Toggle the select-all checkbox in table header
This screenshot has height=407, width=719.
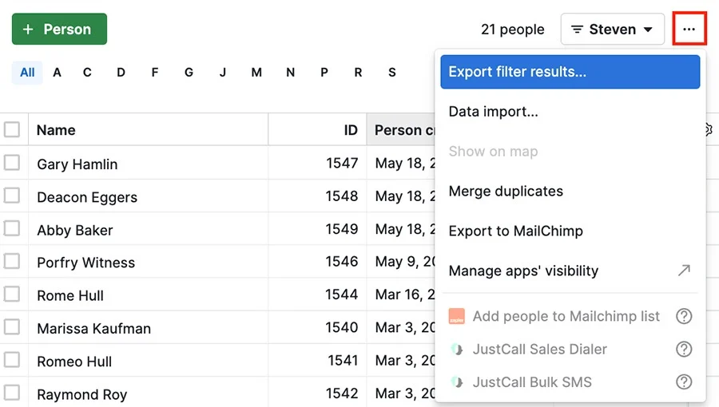12,129
